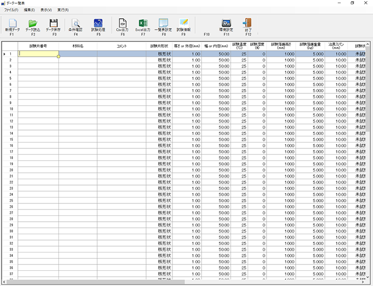Image resolution: width=373 pixels, height=286 pixels.
Task: Click the コメント cell in row 3
Action: 122,66
